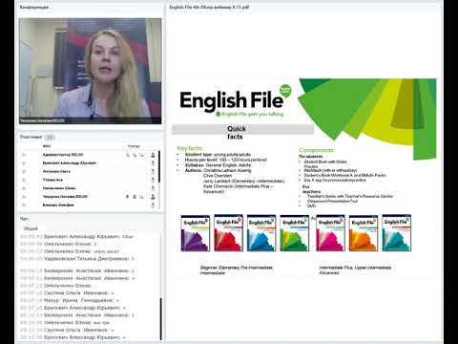458x344 pixels.
Task: Select participant Елена in participants list
Action: [59, 188]
